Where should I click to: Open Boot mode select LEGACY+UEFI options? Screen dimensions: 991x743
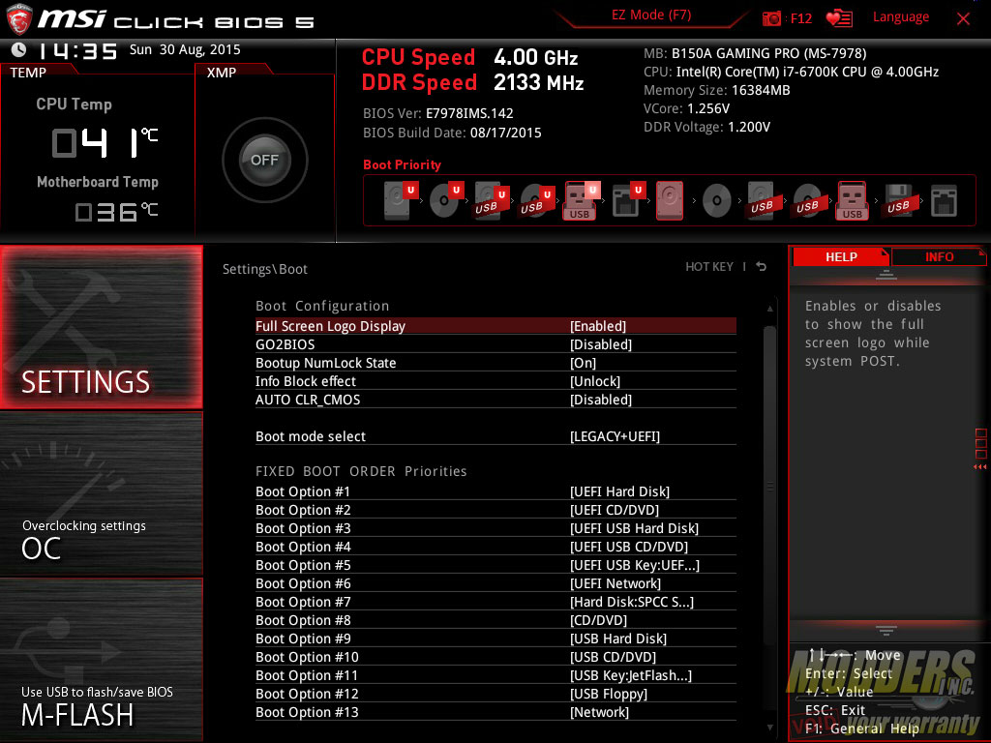pyautogui.click(x=615, y=436)
